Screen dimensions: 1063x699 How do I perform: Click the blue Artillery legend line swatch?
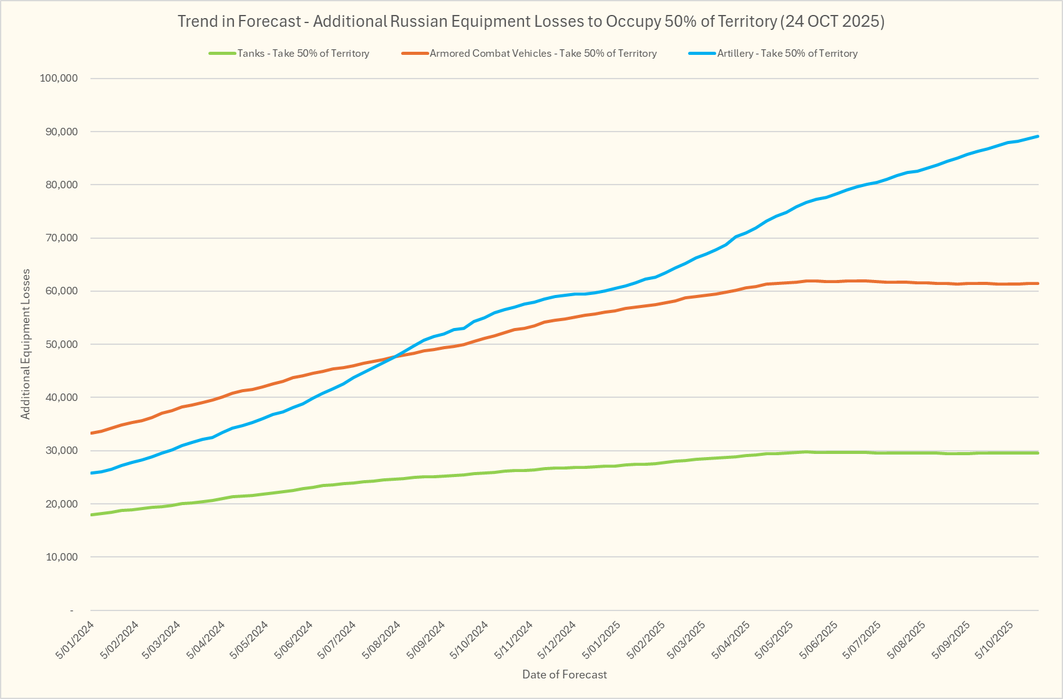point(702,54)
